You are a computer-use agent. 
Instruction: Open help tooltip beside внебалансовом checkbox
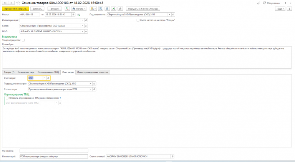pos(60,98)
